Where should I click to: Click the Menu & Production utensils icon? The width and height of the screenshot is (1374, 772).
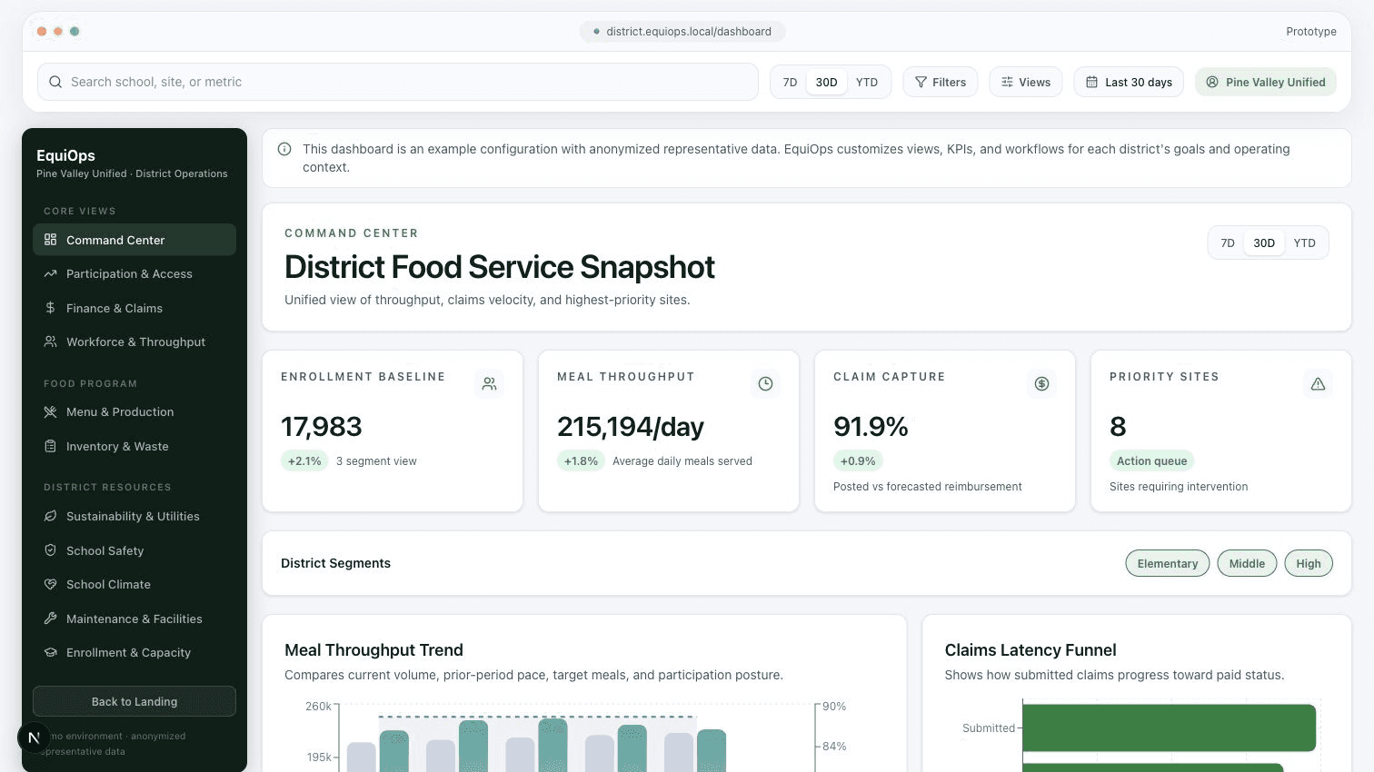[50, 411]
